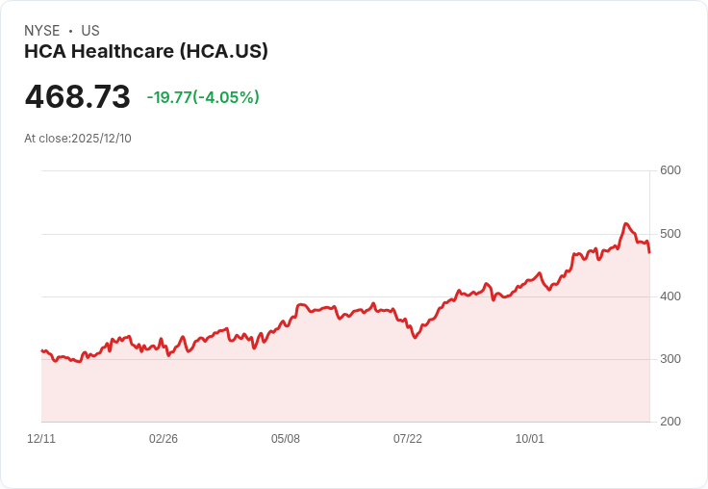Click the 200 y-axis label
This screenshot has height=489, width=708.
point(670,421)
